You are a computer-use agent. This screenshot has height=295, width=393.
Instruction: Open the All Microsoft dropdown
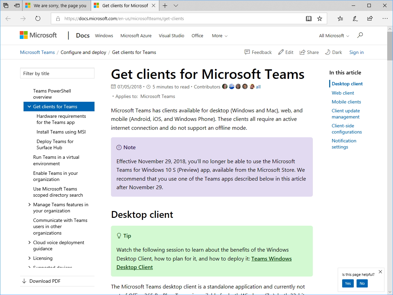(334, 36)
